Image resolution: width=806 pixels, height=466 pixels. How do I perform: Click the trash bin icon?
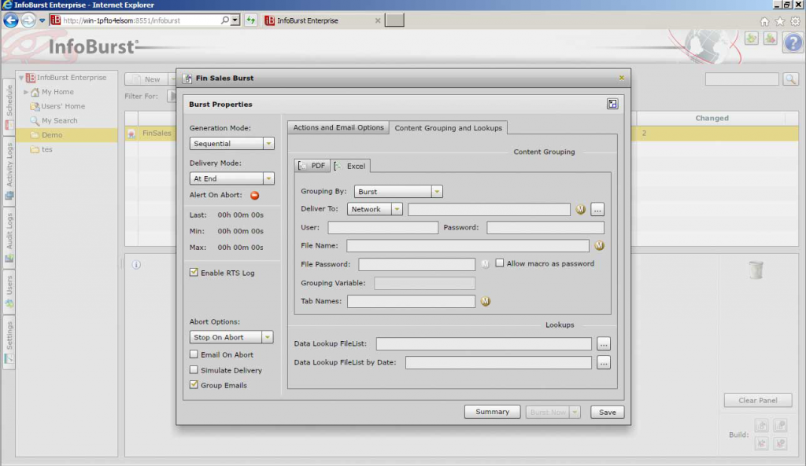[x=756, y=270]
